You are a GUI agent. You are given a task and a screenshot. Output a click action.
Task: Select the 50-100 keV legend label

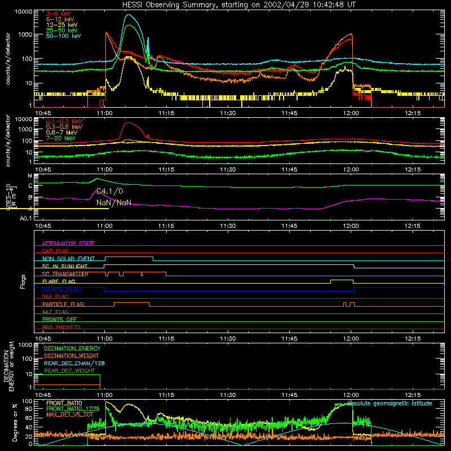64,36
